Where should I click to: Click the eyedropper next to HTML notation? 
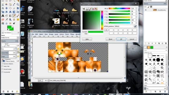coord(135,26)
